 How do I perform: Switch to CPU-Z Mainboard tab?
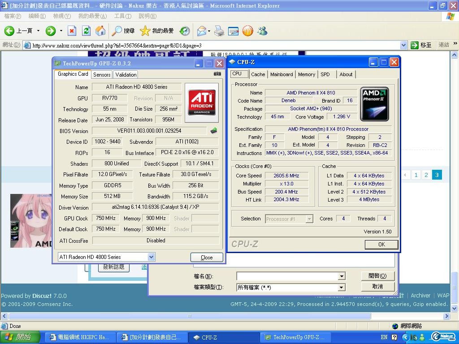281,74
